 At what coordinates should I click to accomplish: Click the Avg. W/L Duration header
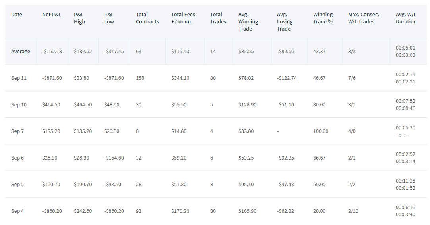coord(406,18)
